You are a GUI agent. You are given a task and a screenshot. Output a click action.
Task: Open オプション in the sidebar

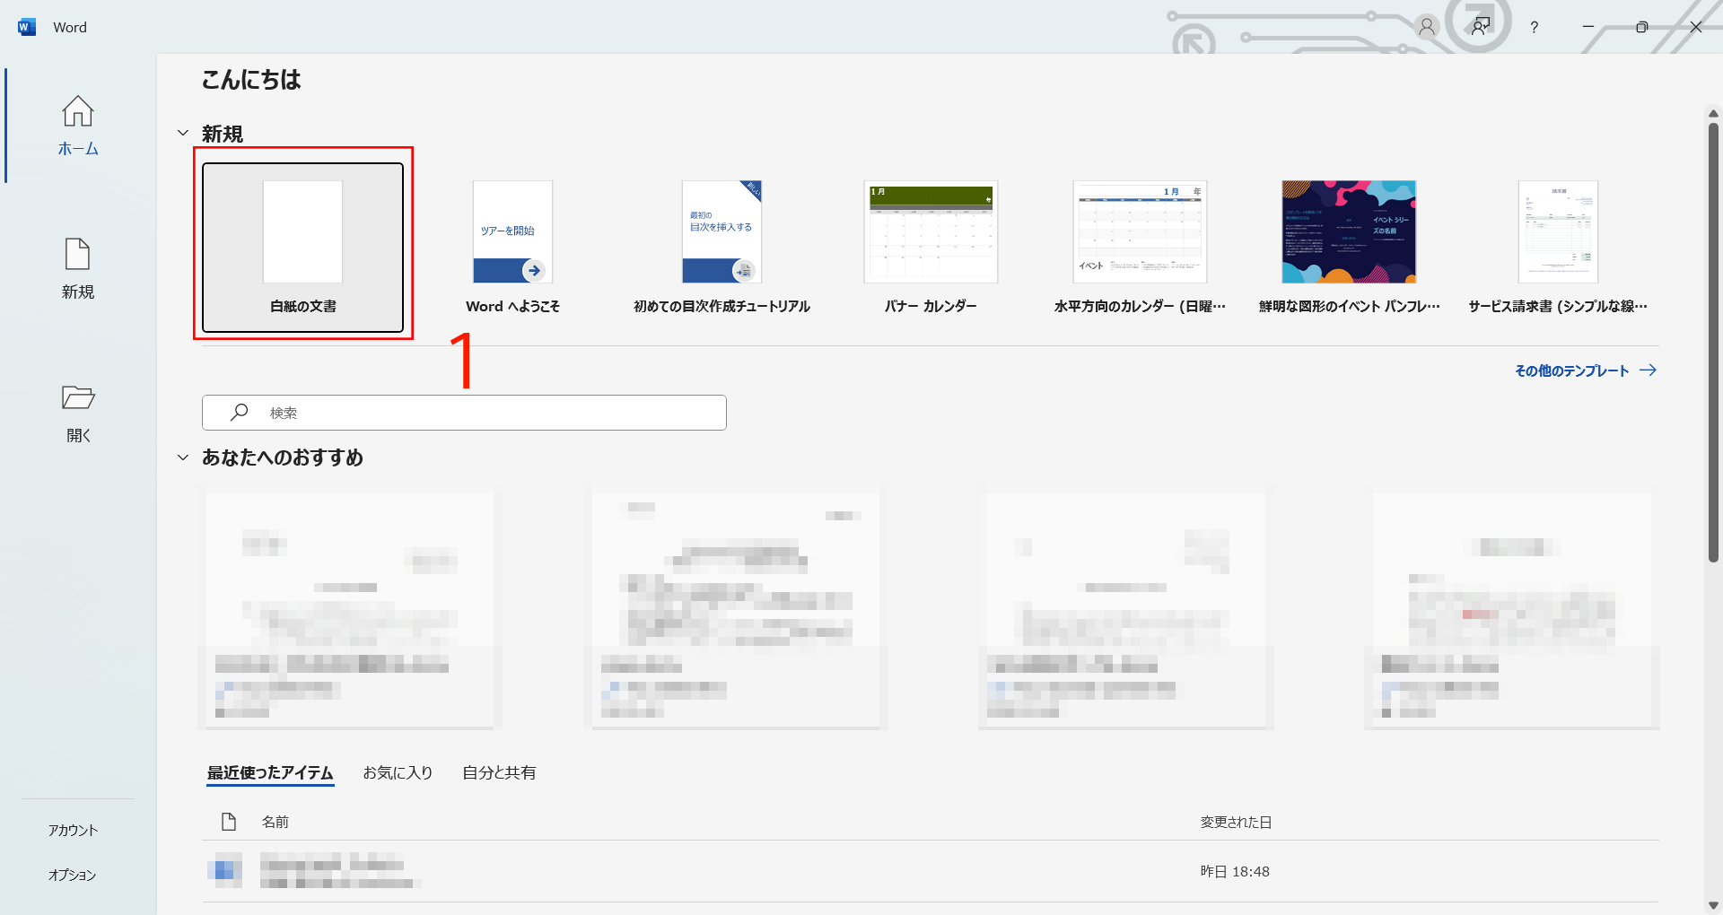click(x=72, y=875)
